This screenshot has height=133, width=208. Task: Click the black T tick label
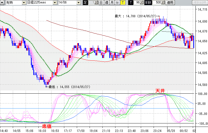pyautogui.click(x=130, y=3)
